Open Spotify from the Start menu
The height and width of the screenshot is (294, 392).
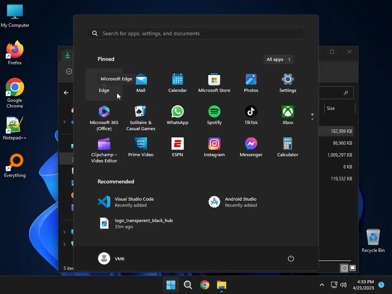click(214, 116)
